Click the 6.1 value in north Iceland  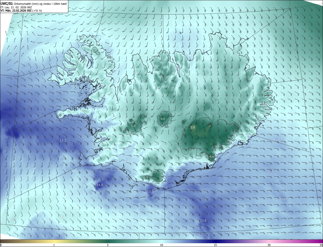pyautogui.click(x=163, y=77)
